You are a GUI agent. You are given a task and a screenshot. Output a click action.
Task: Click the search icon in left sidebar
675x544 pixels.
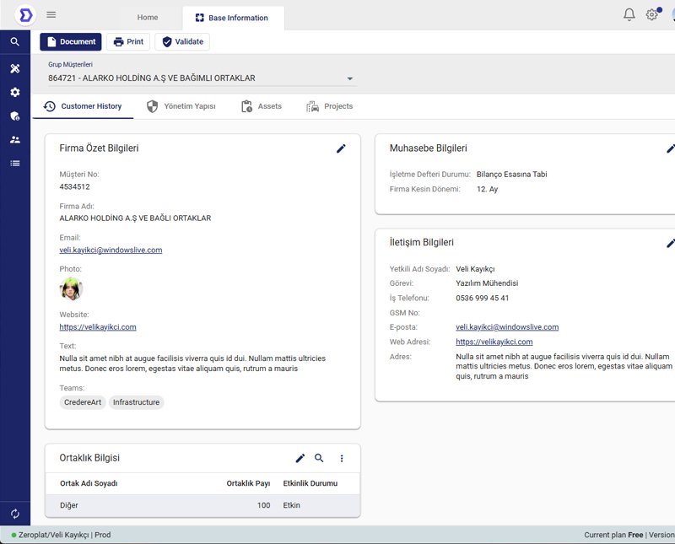click(15, 41)
